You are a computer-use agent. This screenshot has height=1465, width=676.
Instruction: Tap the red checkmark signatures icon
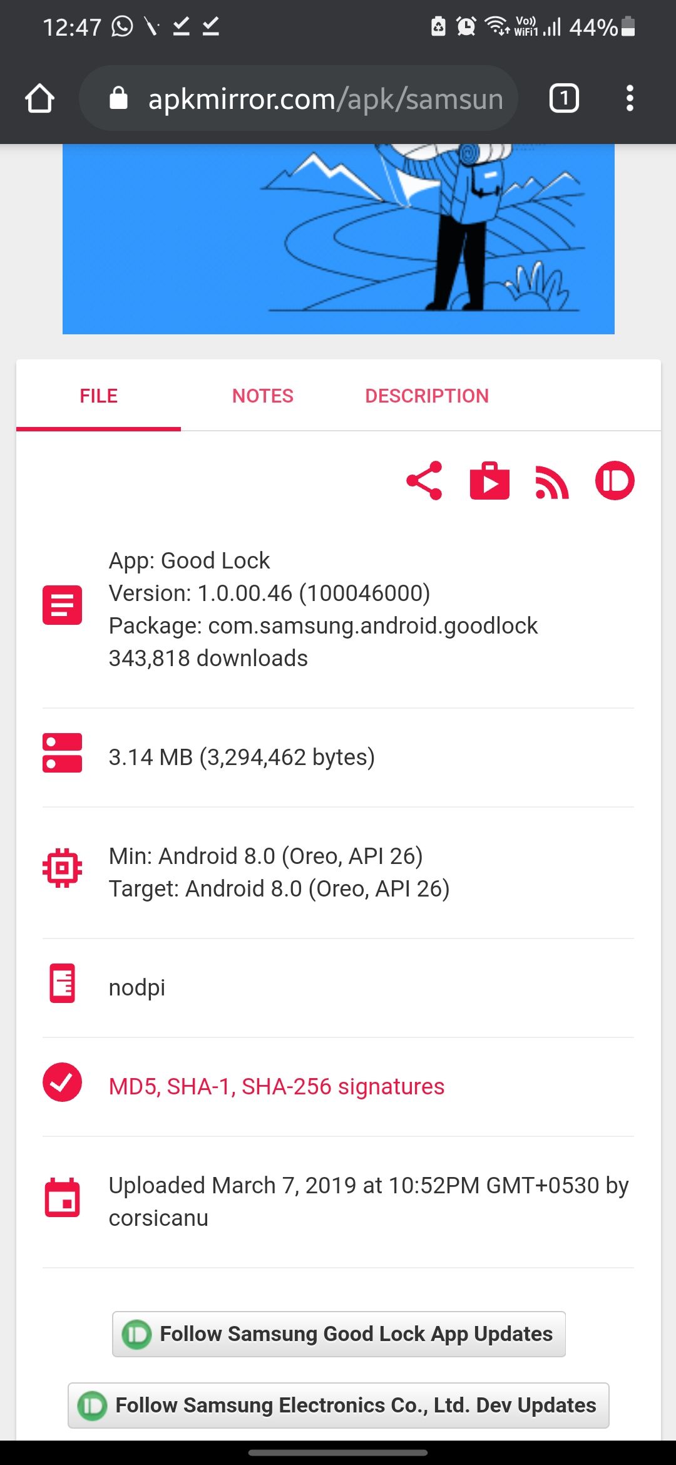pyautogui.click(x=62, y=1082)
